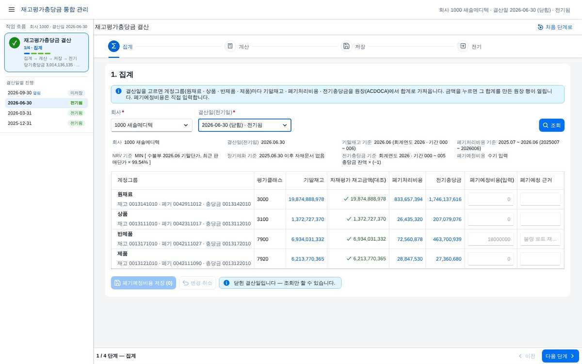Open 원재료 기말재고 amount 19,874,888,978
This screenshot has width=582, height=364.
coord(306,199)
